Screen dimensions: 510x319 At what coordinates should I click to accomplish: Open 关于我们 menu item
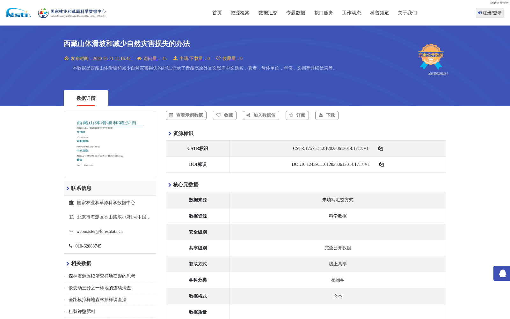(x=407, y=13)
